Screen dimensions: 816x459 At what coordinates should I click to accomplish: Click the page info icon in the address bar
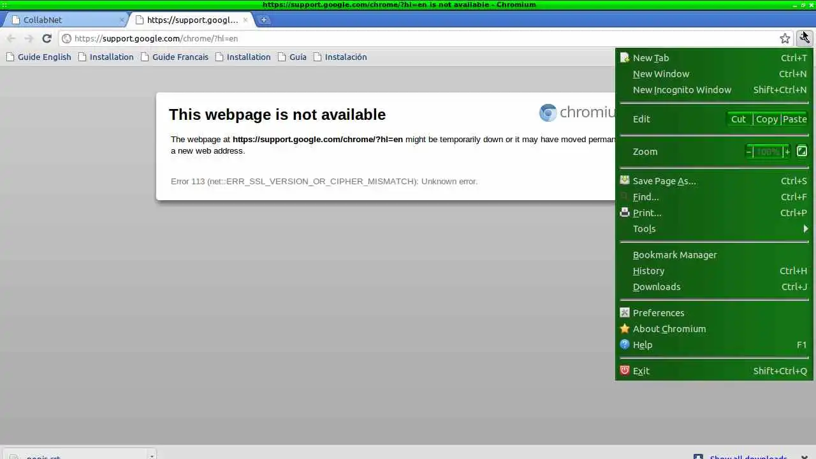66,38
